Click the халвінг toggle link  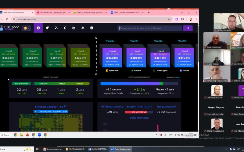point(178,77)
